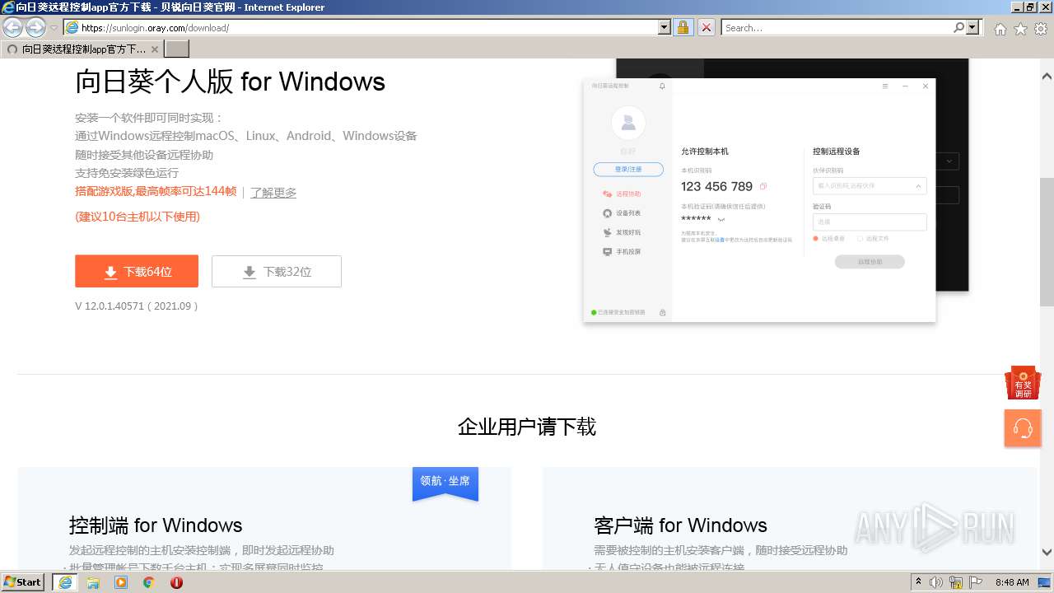Click the volume speaker tray icon

[x=936, y=582]
